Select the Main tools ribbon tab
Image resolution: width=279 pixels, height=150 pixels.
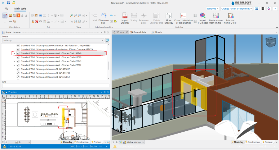tap(20, 9)
